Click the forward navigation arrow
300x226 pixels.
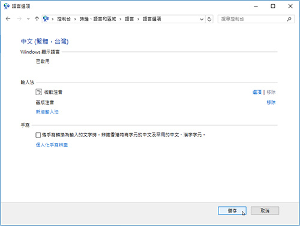click(19, 19)
